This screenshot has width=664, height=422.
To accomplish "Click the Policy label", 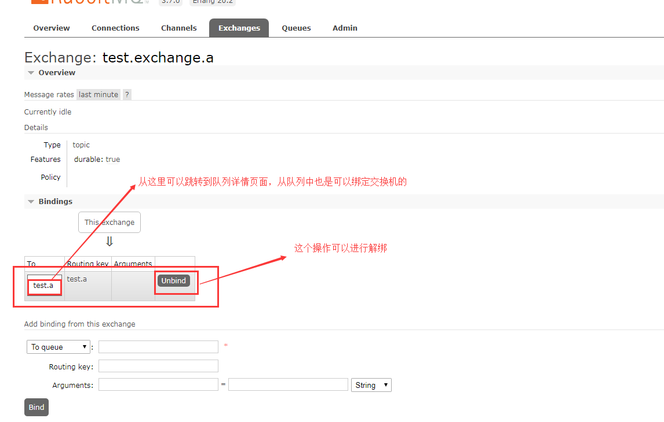I will 51,177.
